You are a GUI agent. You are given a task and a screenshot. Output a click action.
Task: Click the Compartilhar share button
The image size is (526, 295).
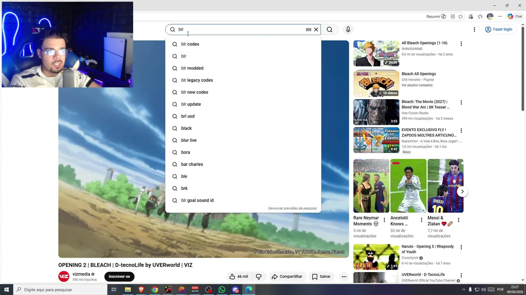tap(287, 277)
